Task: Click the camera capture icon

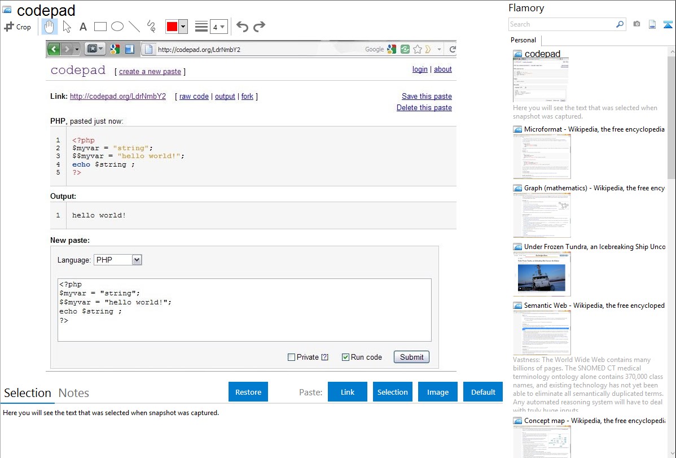Action: (637, 24)
